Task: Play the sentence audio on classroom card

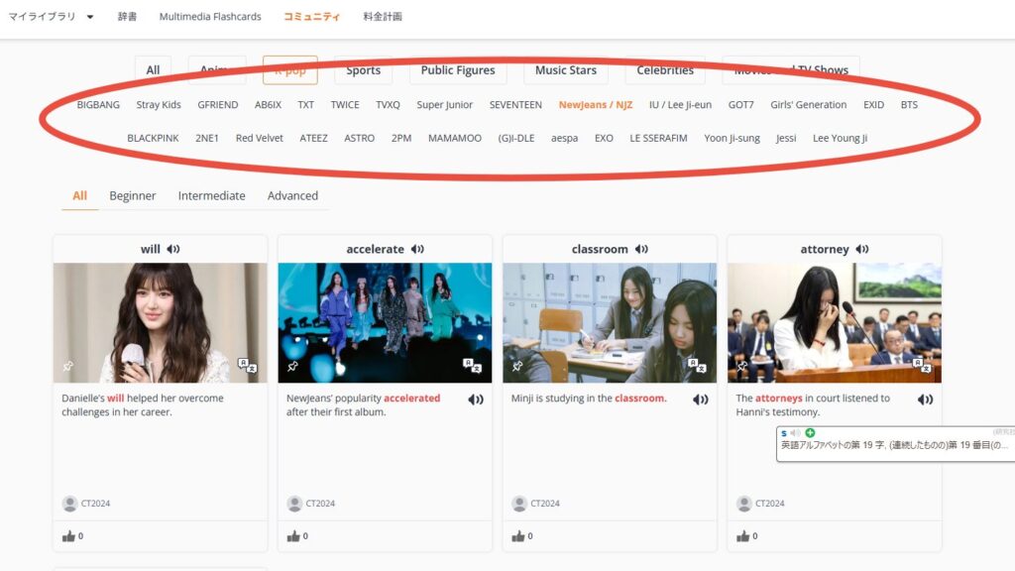Action: [x=701, y=400]
